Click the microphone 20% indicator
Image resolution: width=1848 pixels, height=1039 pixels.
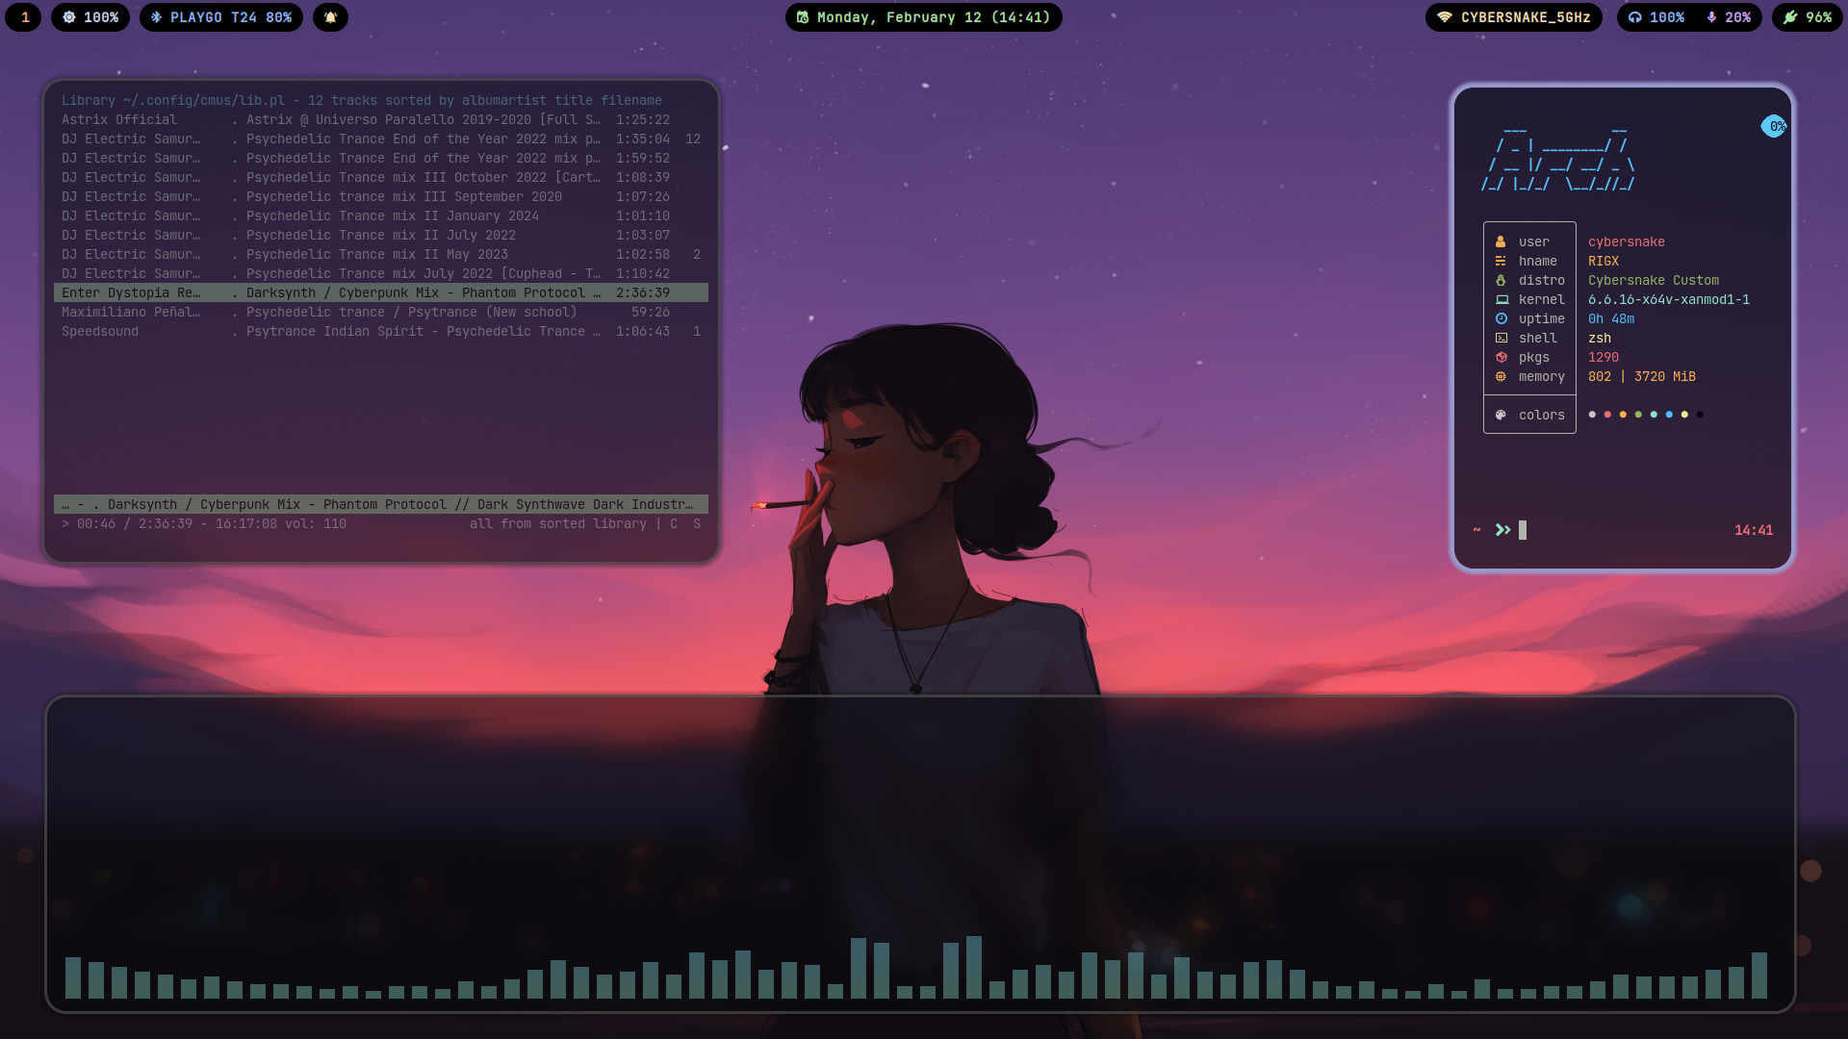1729,17
